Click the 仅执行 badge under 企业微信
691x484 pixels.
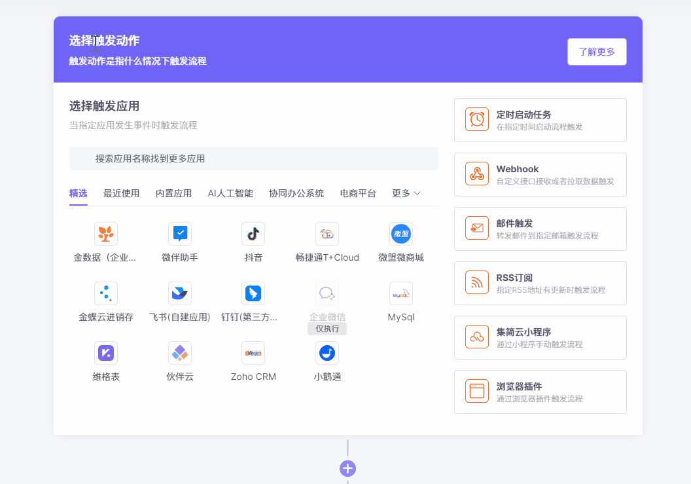[x=327, y=329]
